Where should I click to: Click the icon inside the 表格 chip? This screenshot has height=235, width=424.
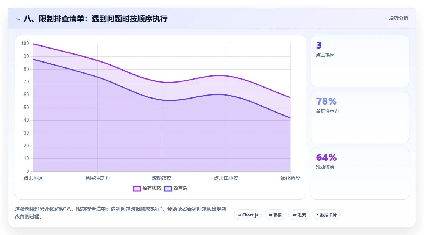point(270,215)
